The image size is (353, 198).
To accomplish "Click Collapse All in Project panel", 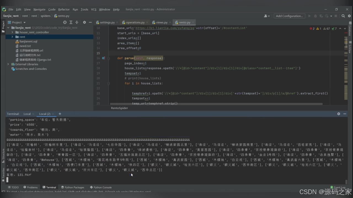I will coord(77,22).
